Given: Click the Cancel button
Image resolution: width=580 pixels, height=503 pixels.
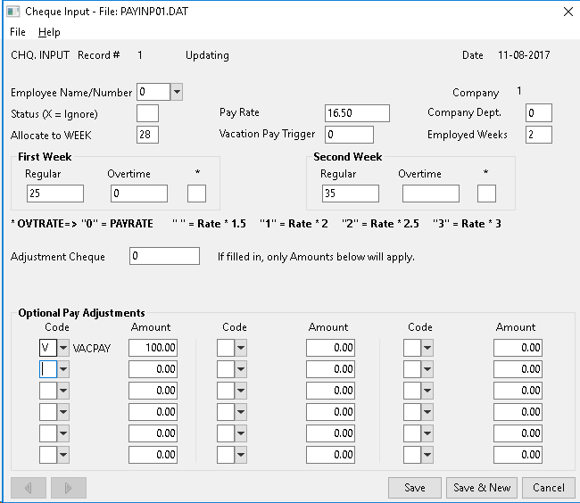Looking at the screenshot, I should 549,488.
